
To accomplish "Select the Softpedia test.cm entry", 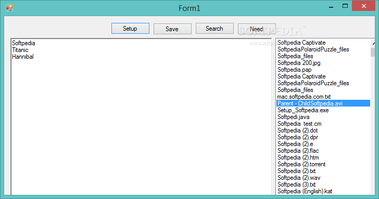I will click(323, 124).
